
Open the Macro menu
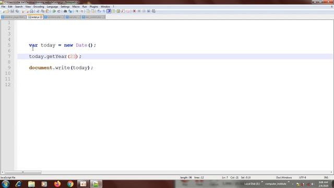(76, 7)
